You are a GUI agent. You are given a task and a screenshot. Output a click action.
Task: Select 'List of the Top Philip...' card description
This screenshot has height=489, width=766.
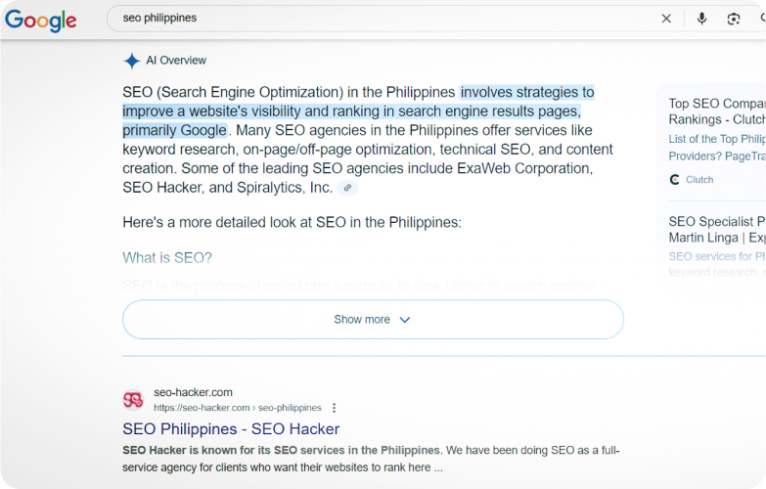[x=717, y=148]
